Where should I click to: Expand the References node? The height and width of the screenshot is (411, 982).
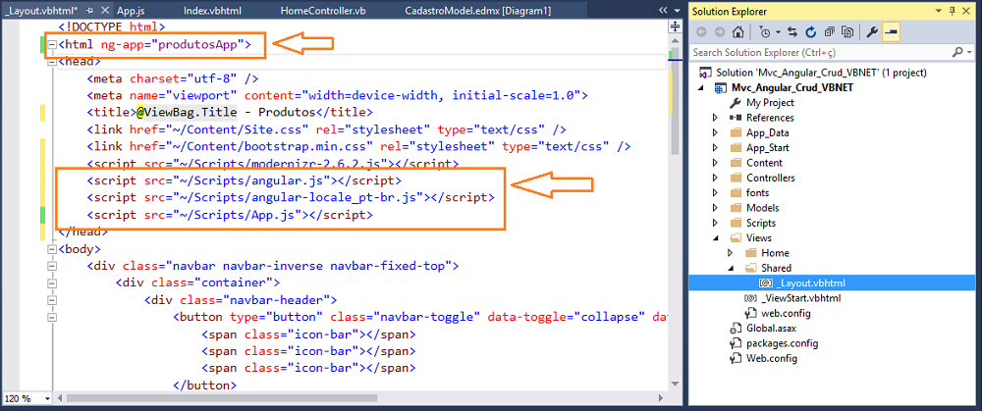(715, 118)
